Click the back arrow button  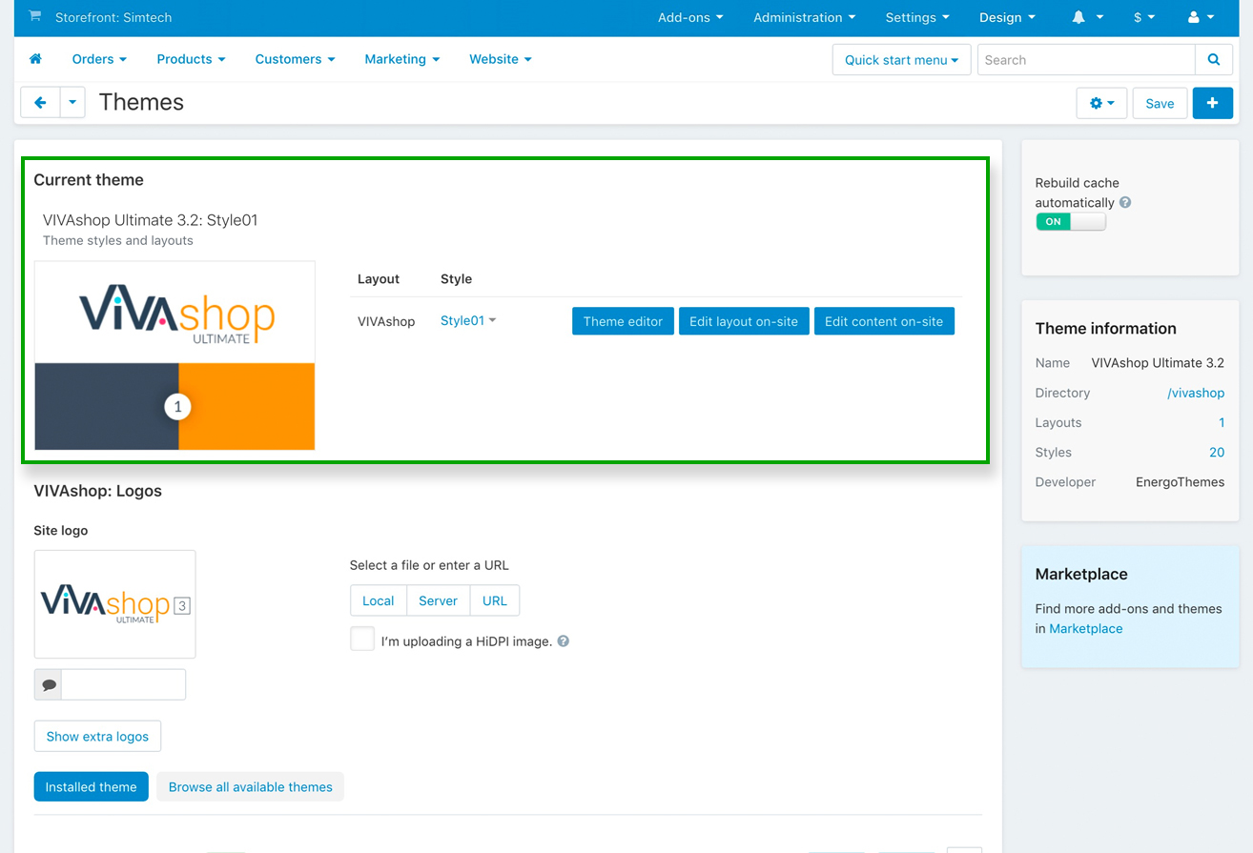40,103
